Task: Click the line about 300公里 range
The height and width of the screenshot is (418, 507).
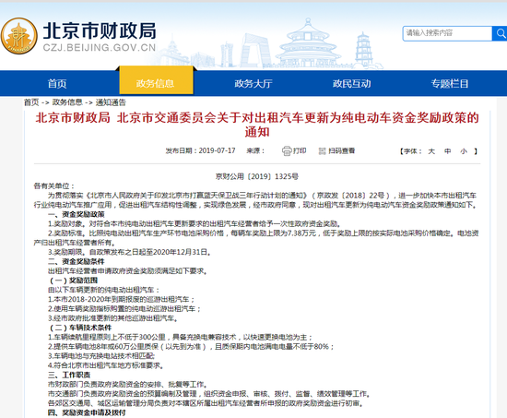Action: click(181, 337)
